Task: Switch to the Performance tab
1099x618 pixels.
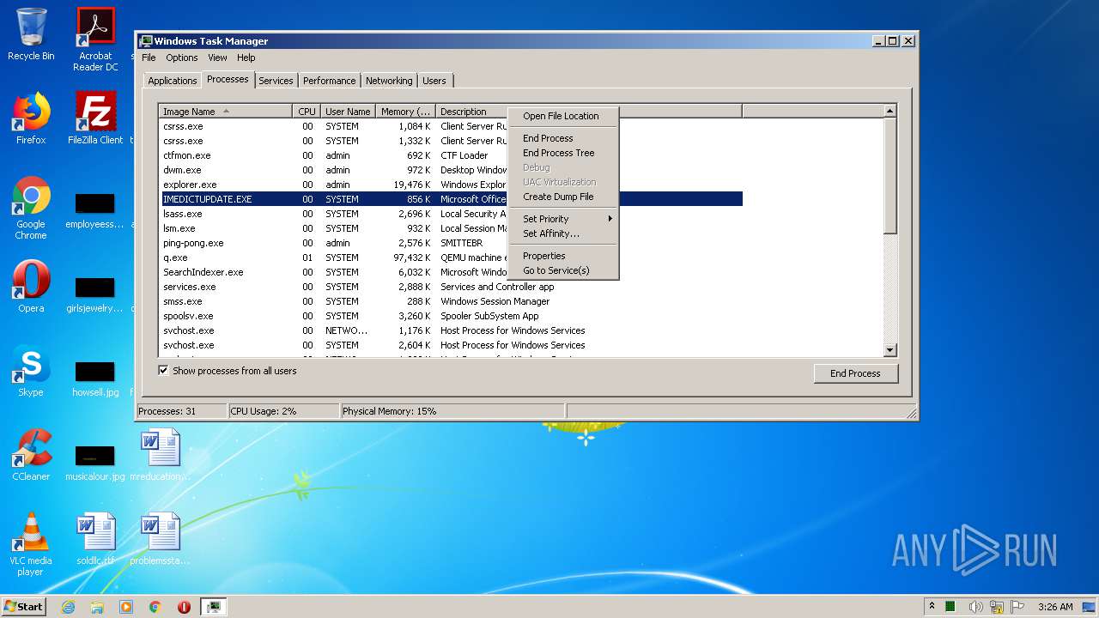Action: [x=329, y=81]
